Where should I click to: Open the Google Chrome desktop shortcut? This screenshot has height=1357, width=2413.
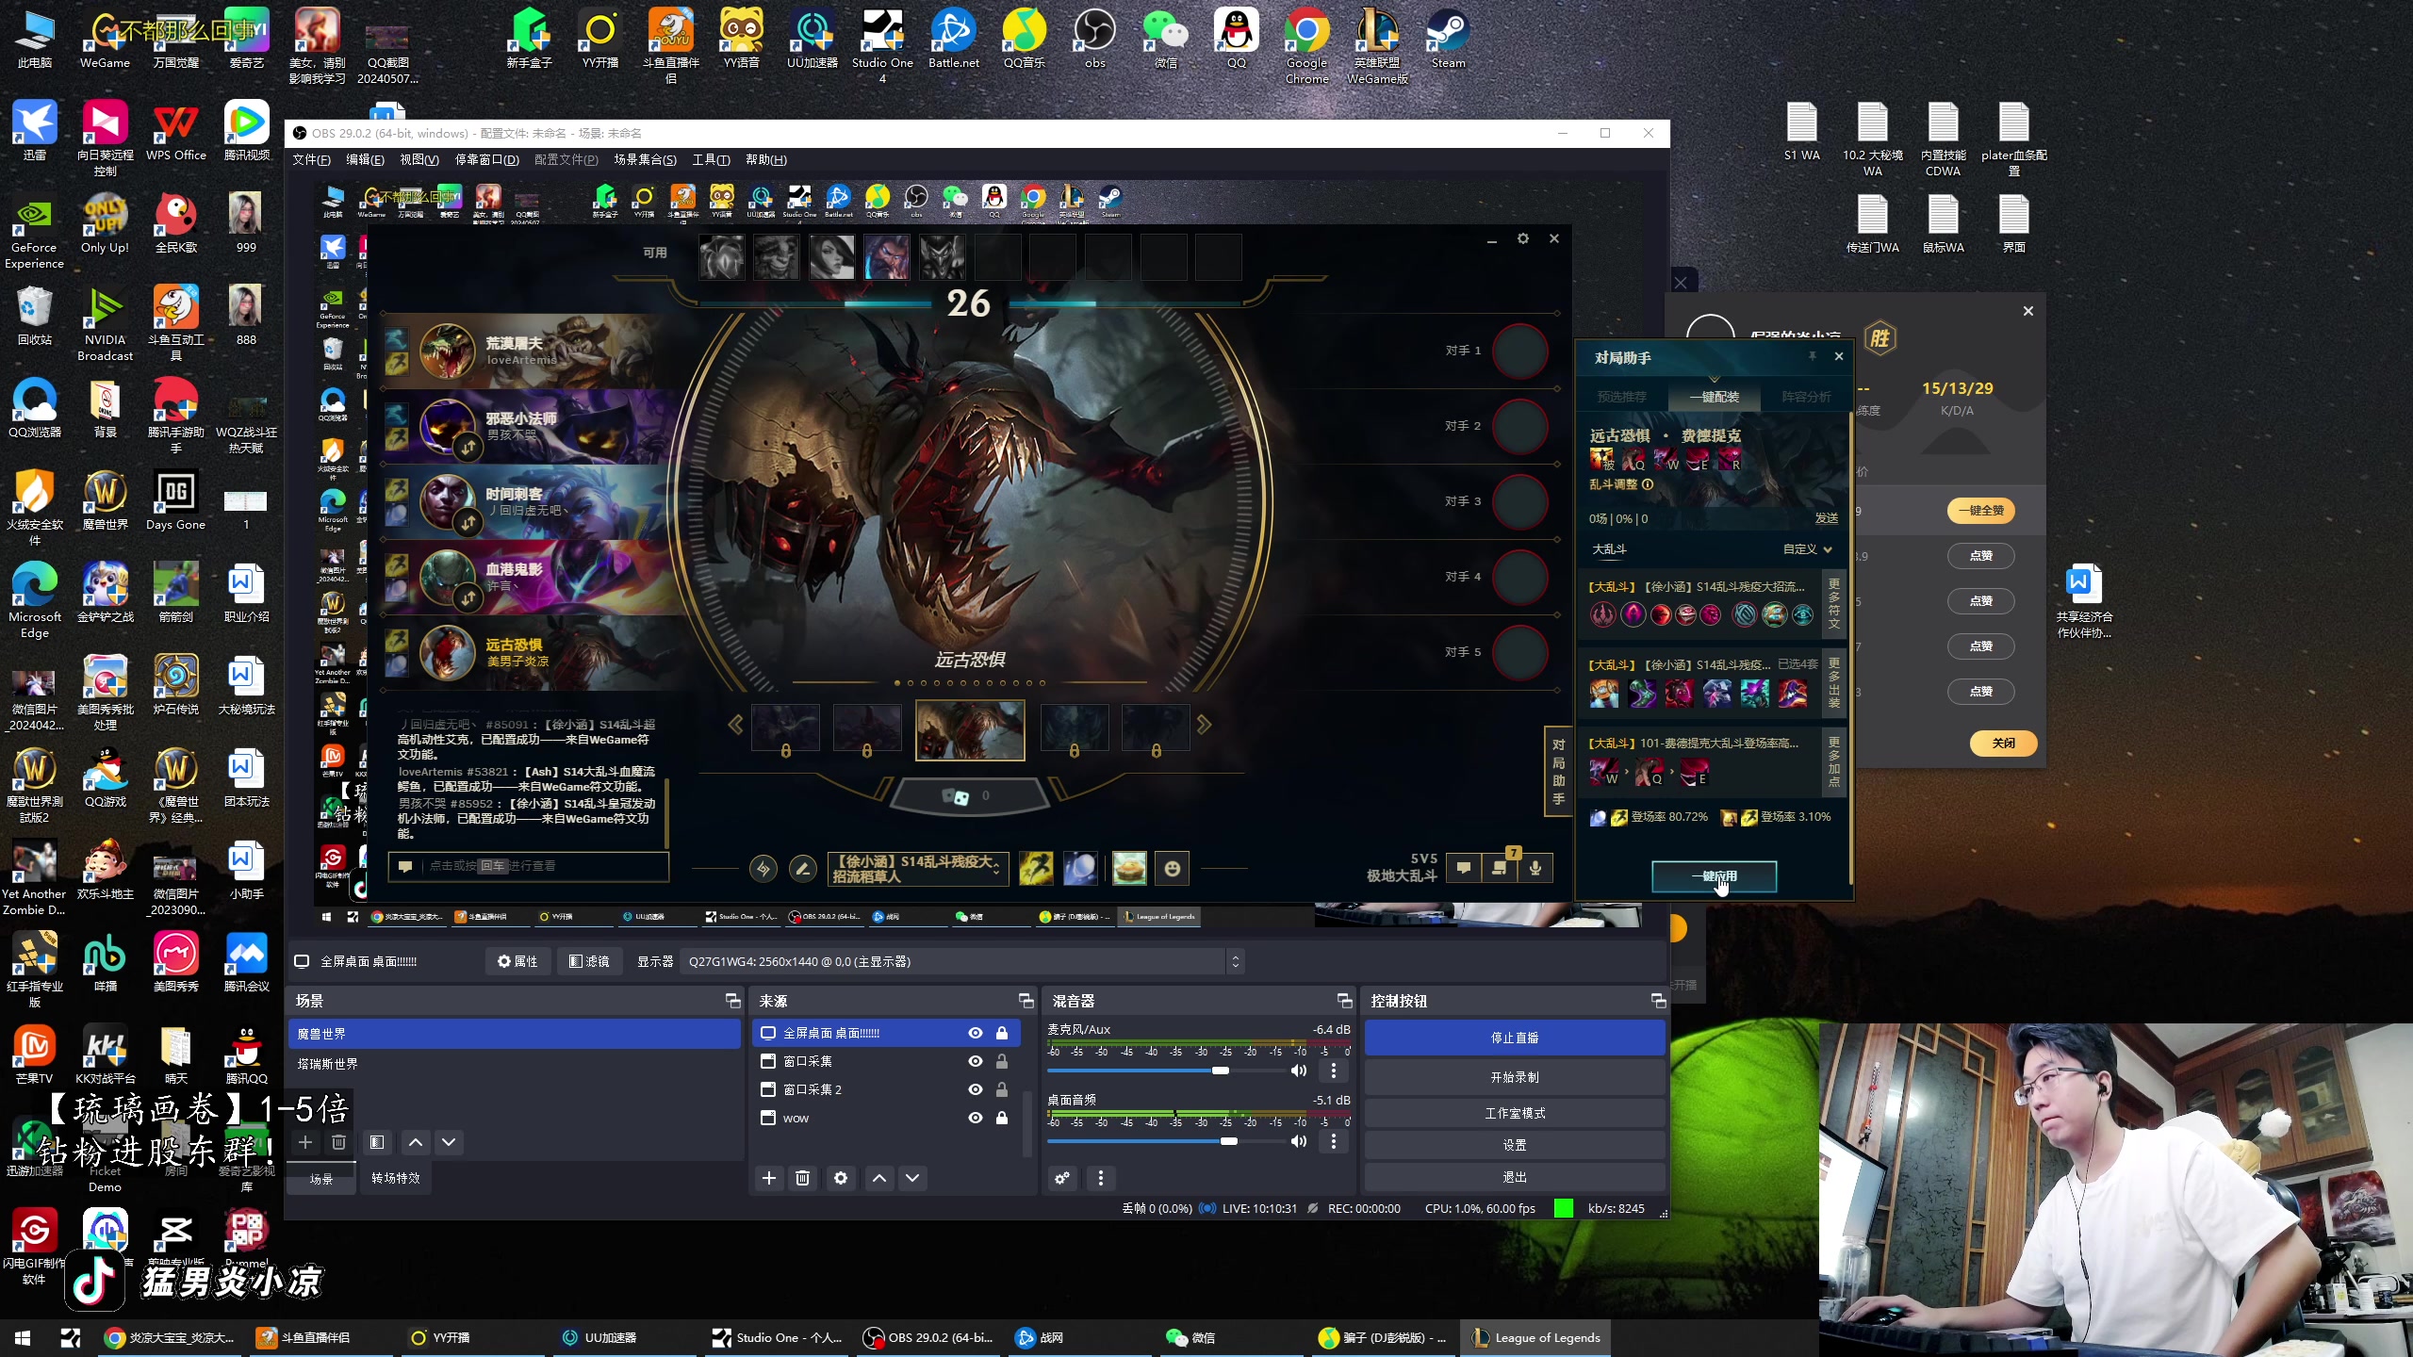tap(1306, 47)
